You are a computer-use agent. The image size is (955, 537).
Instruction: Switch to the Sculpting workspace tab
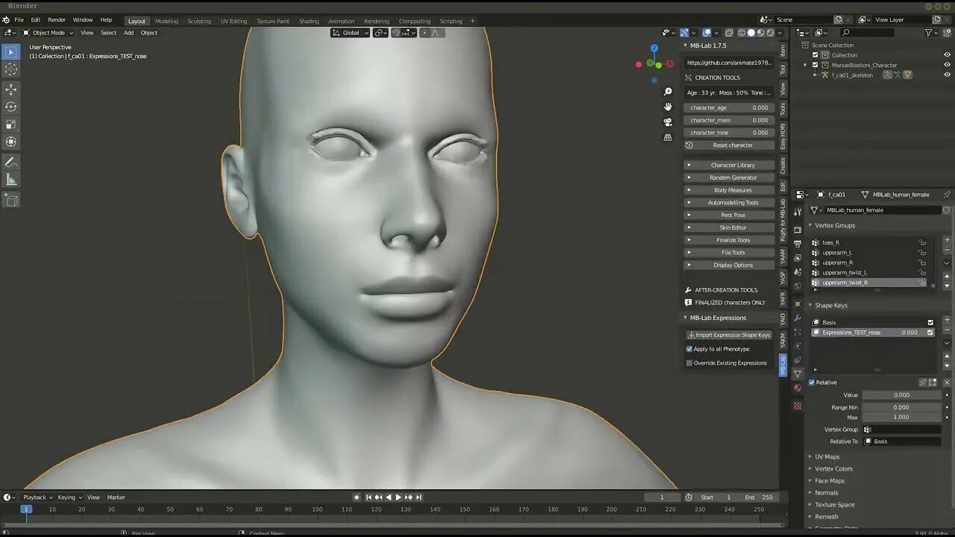[199, 21]
